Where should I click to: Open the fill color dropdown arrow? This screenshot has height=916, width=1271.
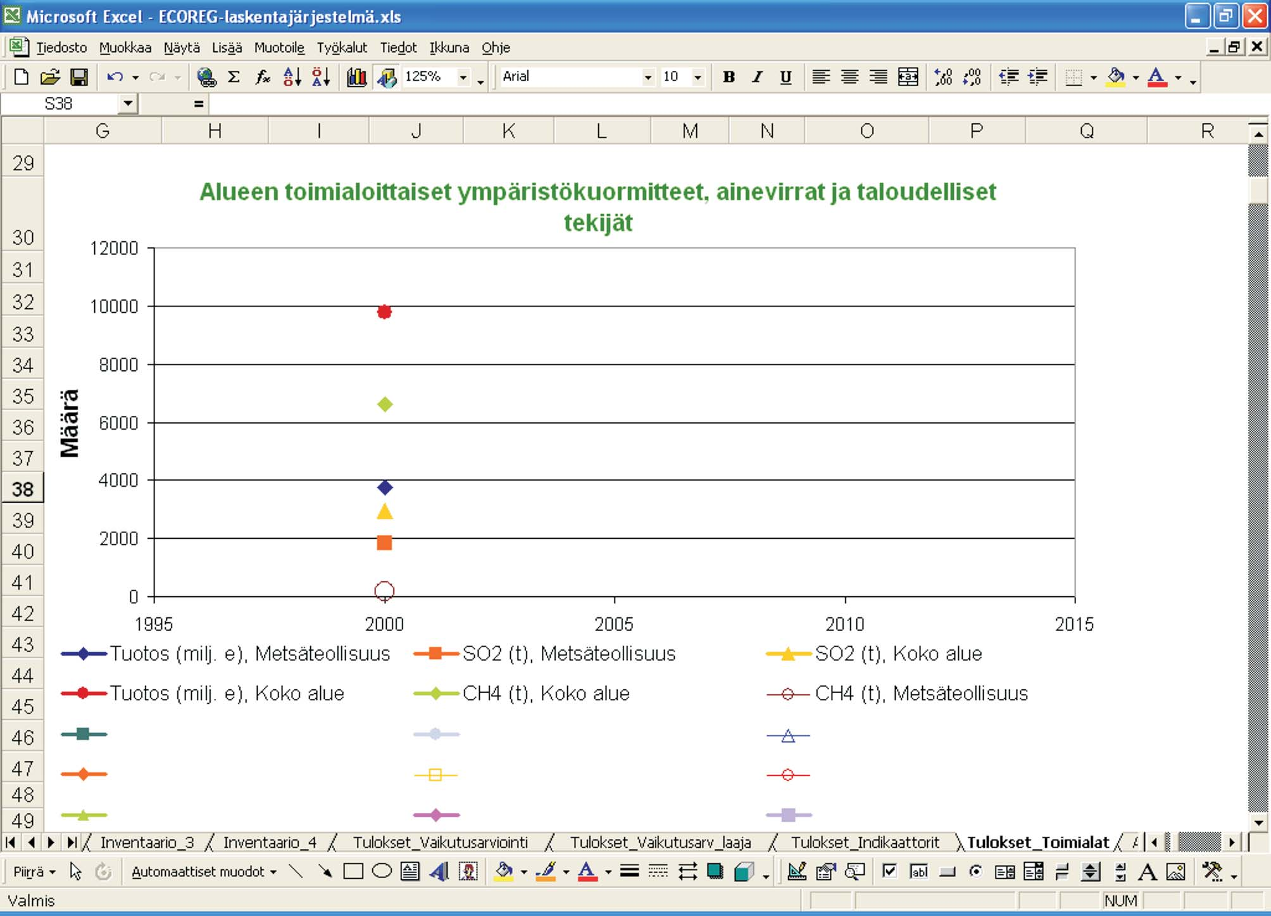[1136, 78]
